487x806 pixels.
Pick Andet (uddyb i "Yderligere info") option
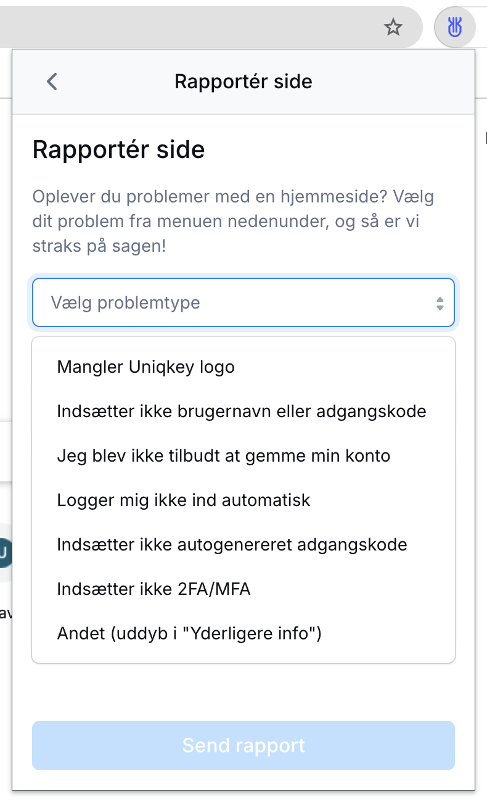(x=243, y=634)
